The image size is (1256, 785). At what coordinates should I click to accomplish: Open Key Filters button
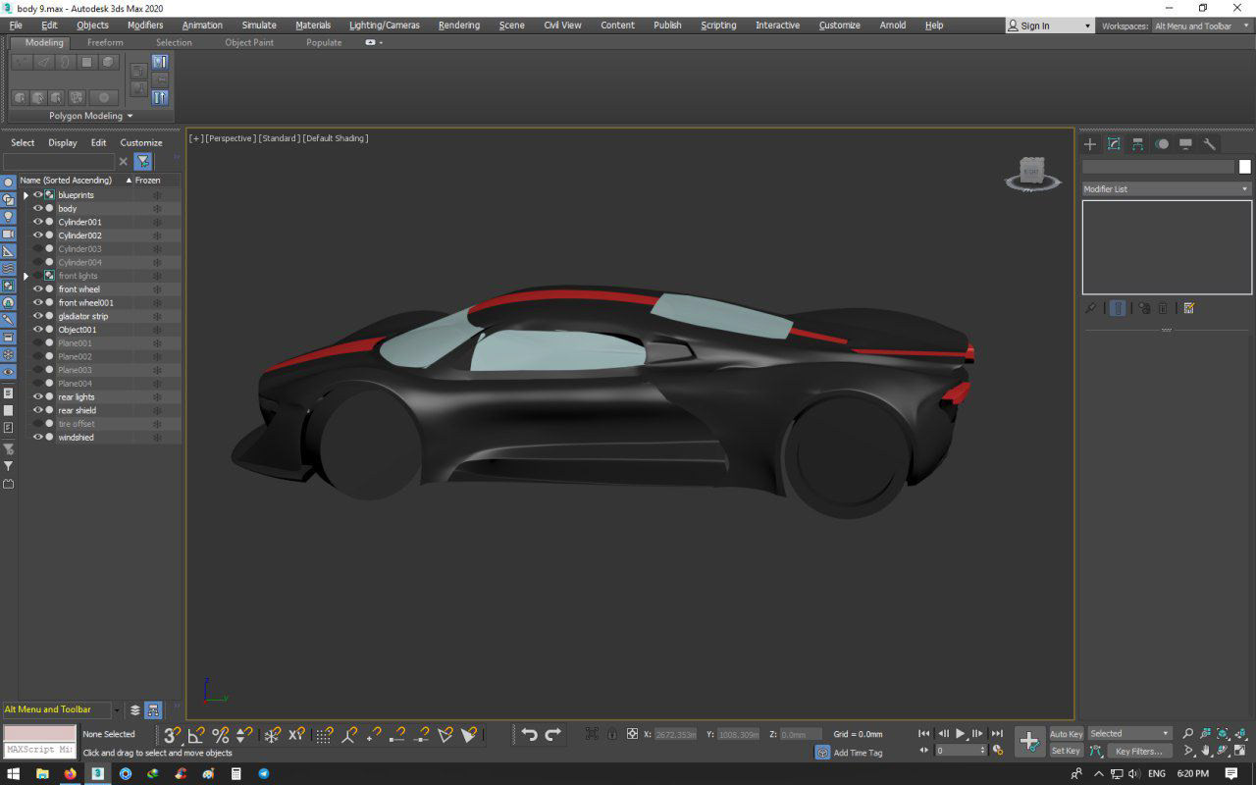(x=1138, y=751)
